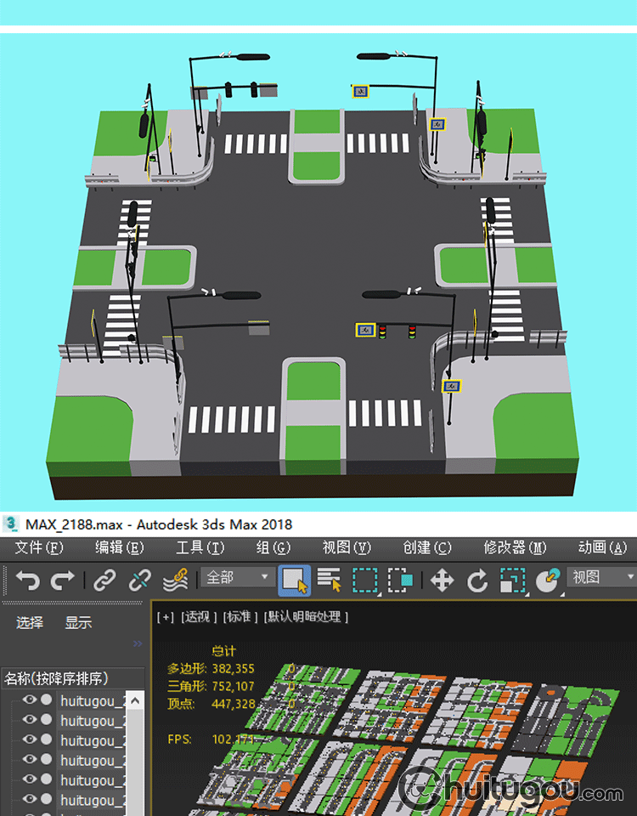Viewport: 637px width, 816px height.
Task: Activate the Select Object tool
Action: click(x=294, y=581)
